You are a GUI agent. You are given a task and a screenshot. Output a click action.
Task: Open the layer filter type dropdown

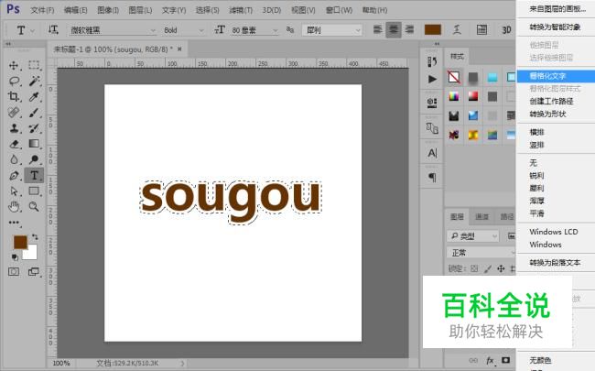coord(473,236)
